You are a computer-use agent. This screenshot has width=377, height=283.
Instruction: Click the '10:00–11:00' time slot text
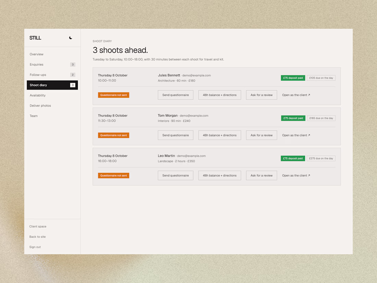point(107,81)
